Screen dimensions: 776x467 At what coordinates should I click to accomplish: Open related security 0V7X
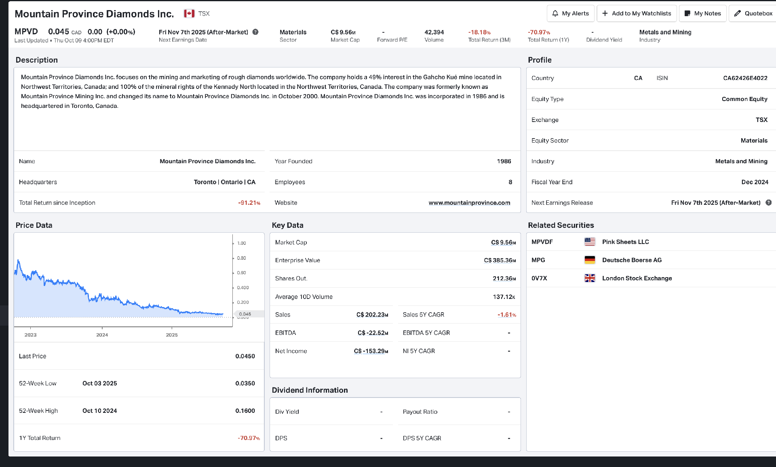(x=539, y=278)
